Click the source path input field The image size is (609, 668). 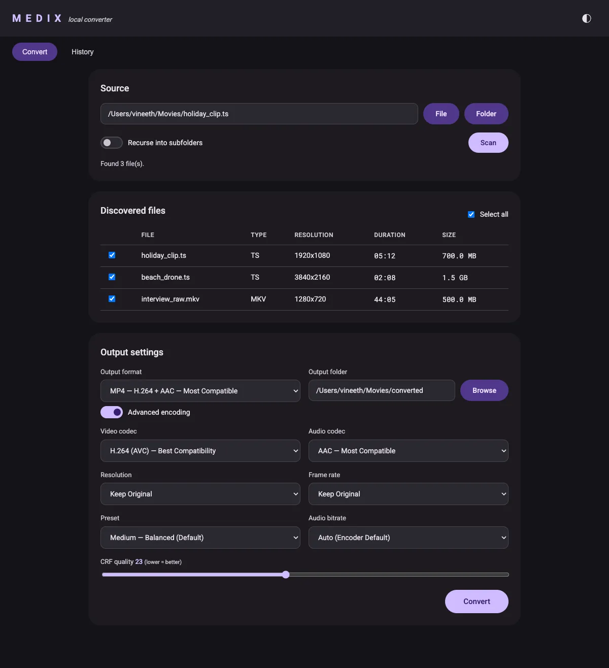(259, 114)
